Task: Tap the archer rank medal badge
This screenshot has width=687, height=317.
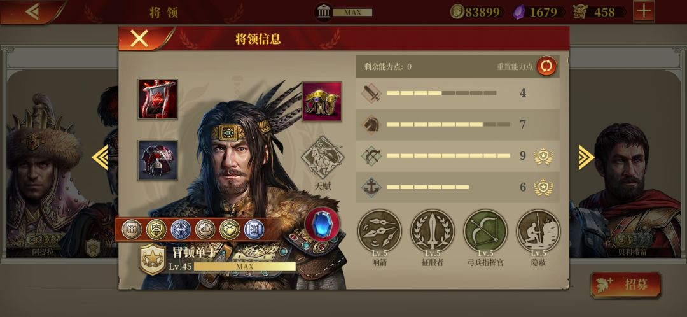Action: tap(543, 156)
